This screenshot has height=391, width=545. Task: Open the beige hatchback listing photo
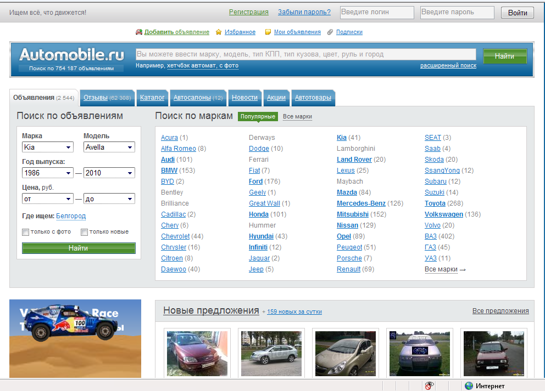point(346,353)
